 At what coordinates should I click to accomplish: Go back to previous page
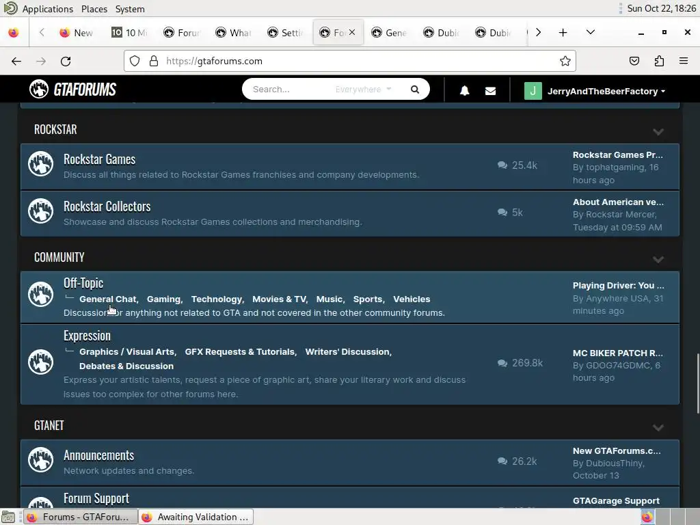coord(16,61)
